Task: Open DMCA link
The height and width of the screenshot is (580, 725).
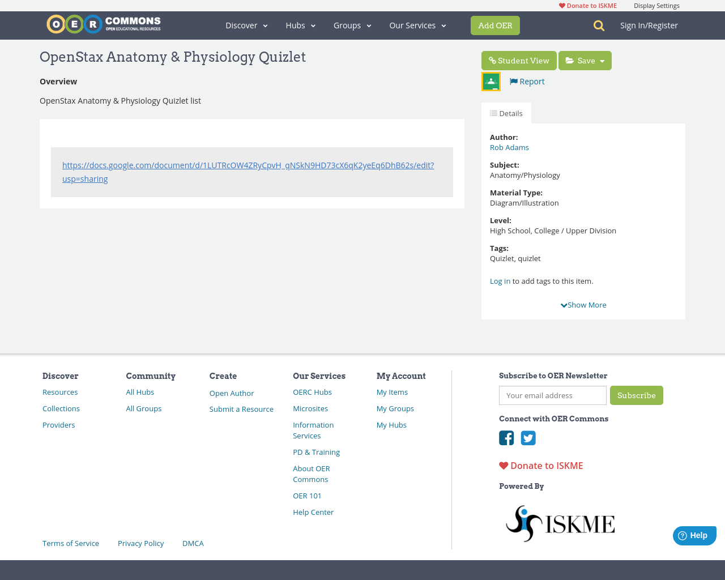Action: click(x=193, y=543)
